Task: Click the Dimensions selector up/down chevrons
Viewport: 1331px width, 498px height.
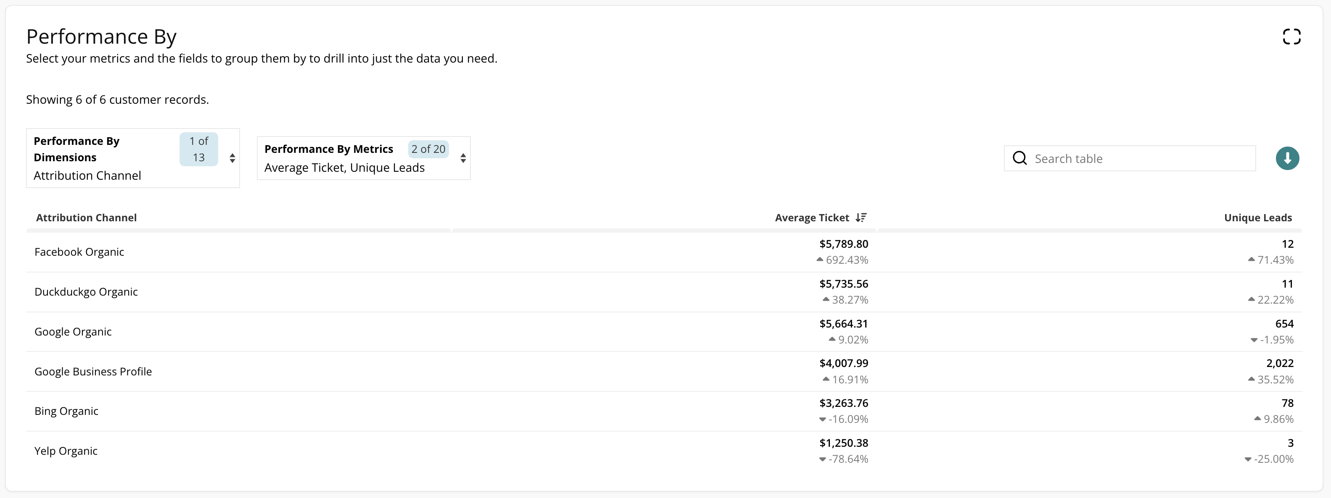Action: (x=232, y=158)
